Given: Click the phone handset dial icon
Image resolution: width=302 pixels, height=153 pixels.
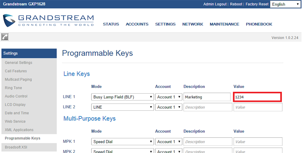Looking at the screenshot, I should (5, 37).
